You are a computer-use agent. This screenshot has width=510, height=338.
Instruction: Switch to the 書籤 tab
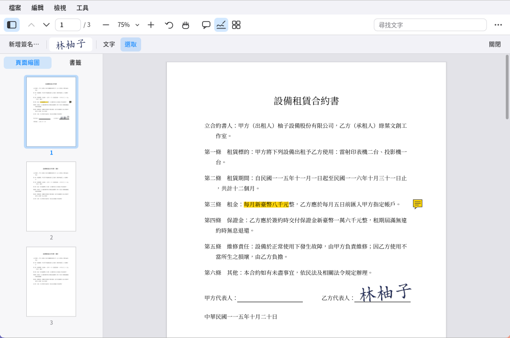pos(75,63)
